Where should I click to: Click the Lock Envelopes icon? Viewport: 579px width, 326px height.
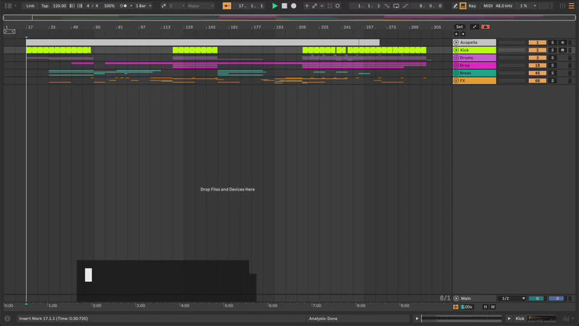point(486,27)
